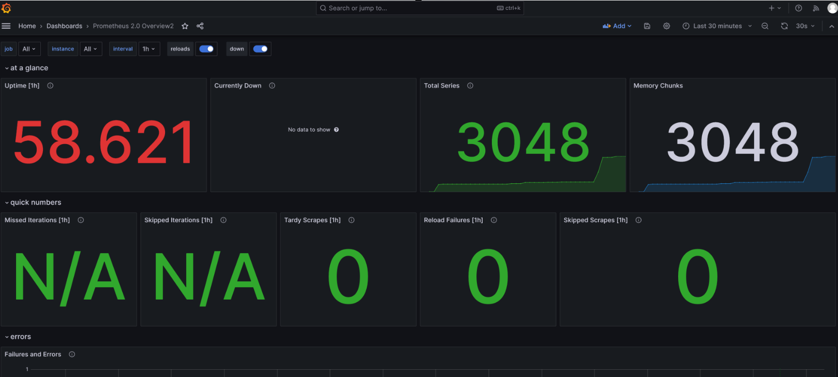838x377 pixels.
Task: Show info for Reload Failures panel
Action: (x=494, y=220)
